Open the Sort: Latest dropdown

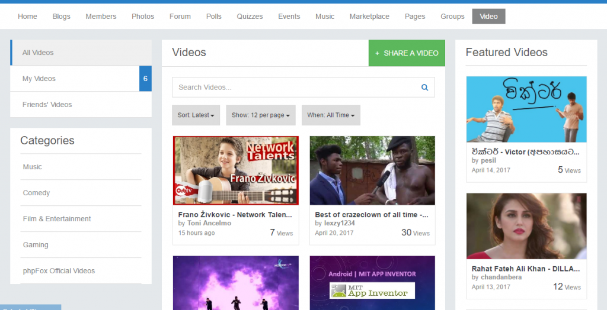point(196,115)
